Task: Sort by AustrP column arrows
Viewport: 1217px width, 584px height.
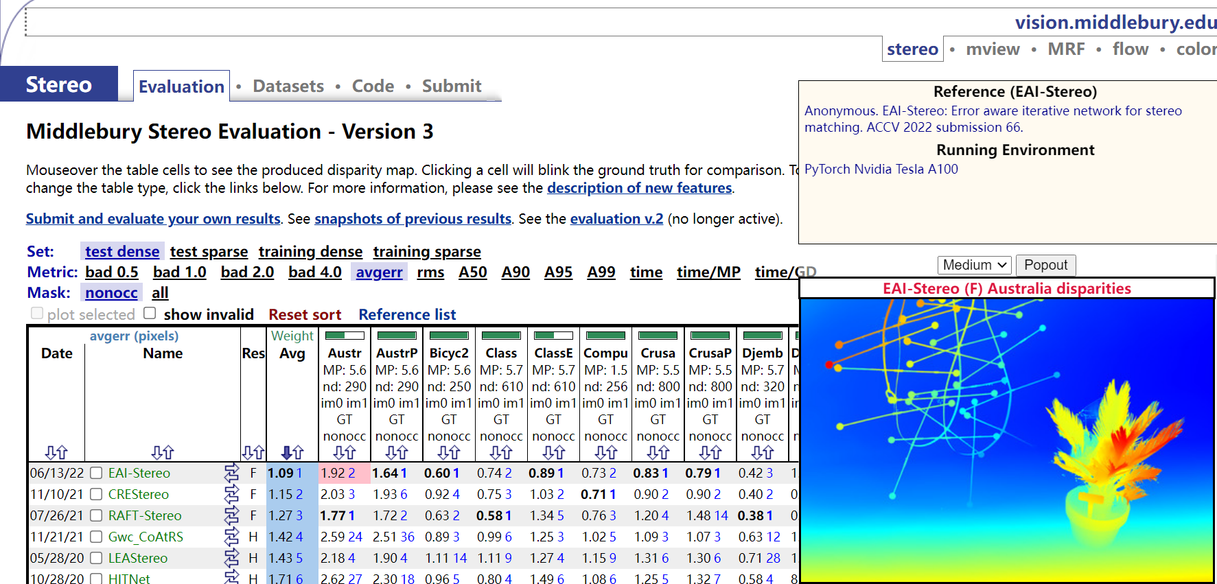Action: click(397, 452)
